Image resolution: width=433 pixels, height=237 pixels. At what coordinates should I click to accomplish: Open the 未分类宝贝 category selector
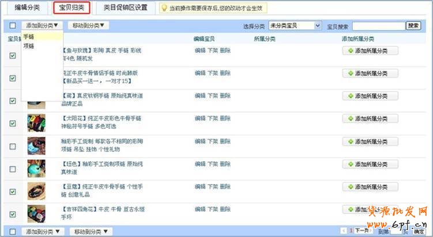295,26
